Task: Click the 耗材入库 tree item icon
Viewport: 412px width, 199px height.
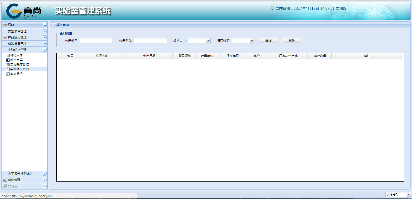Action: [8, 55]
